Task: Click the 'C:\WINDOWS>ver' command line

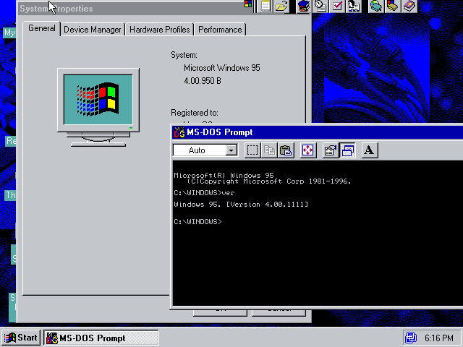Action: tap(204, 193)
